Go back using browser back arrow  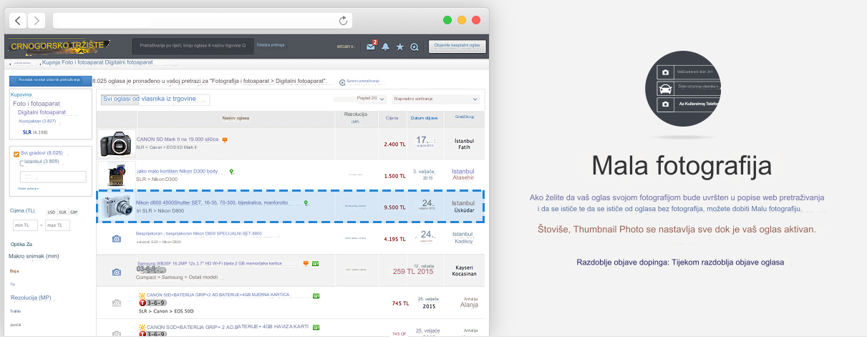tap(18, 21)
